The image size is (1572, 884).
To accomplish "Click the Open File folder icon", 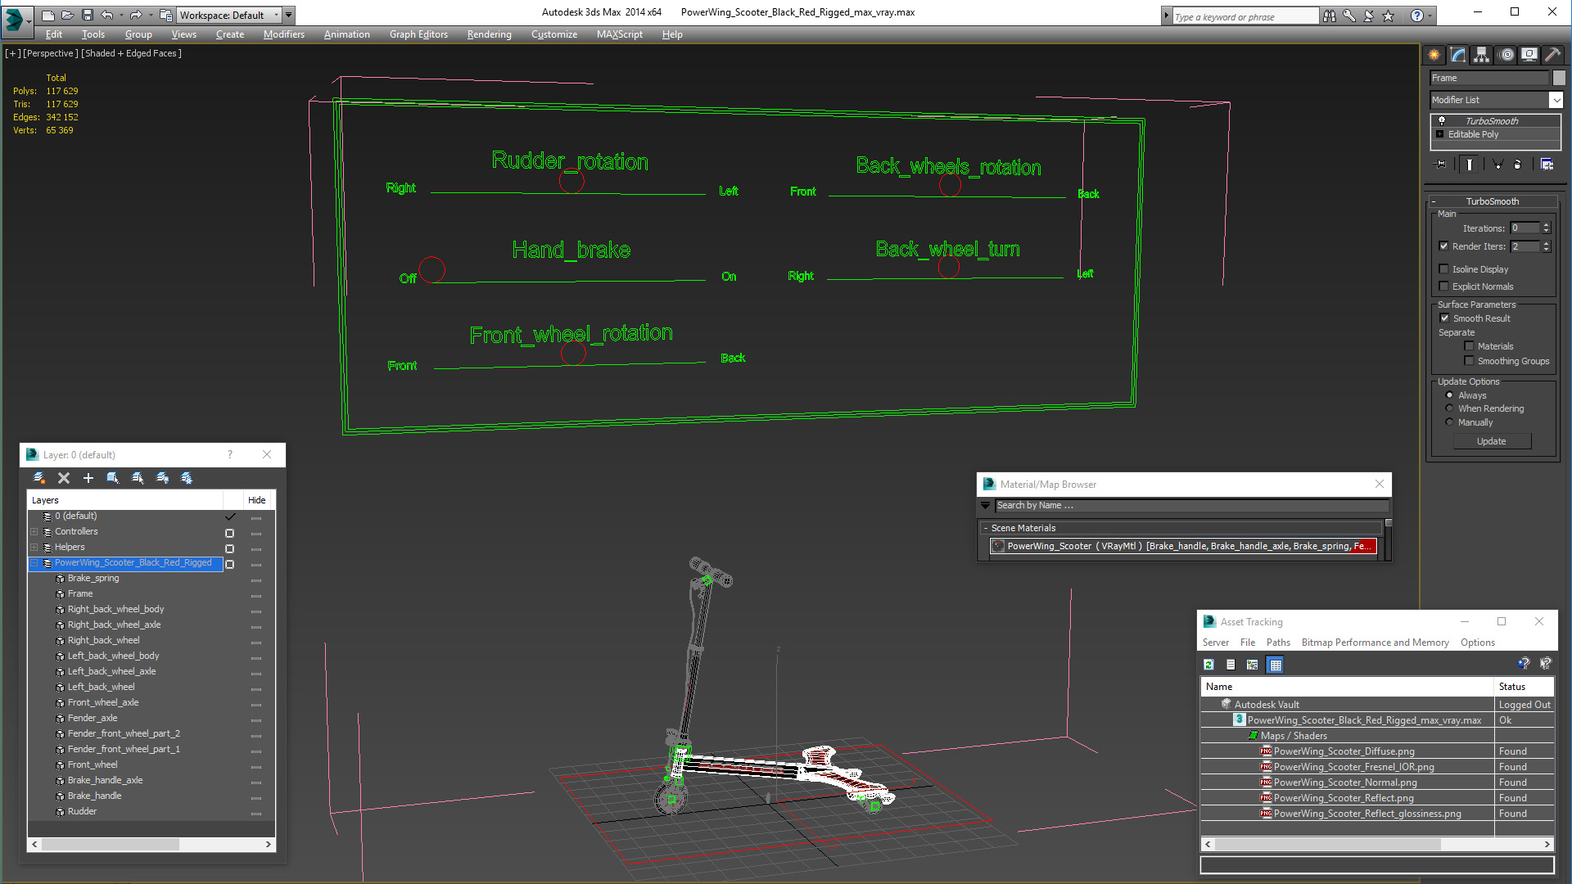I will point(68,15).
